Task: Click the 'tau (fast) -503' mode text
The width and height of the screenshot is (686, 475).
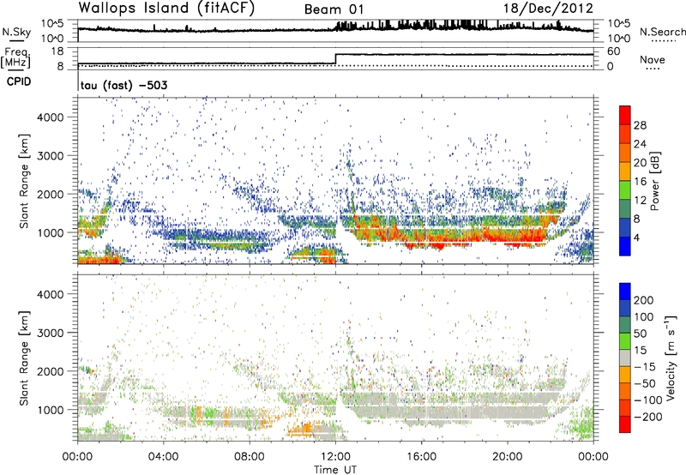Action: [x=123, y=85]
